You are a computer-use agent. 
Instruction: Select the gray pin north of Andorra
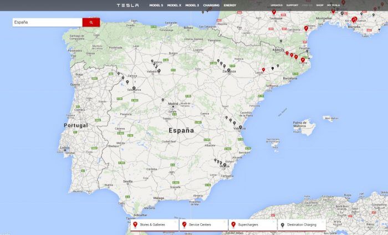coord(281,41)
